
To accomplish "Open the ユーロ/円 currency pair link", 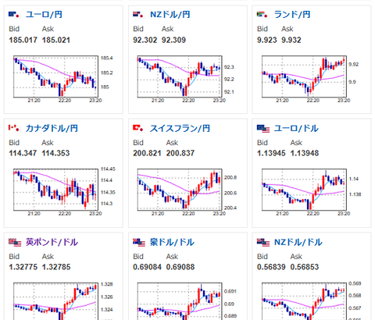I will click(44, 14).
